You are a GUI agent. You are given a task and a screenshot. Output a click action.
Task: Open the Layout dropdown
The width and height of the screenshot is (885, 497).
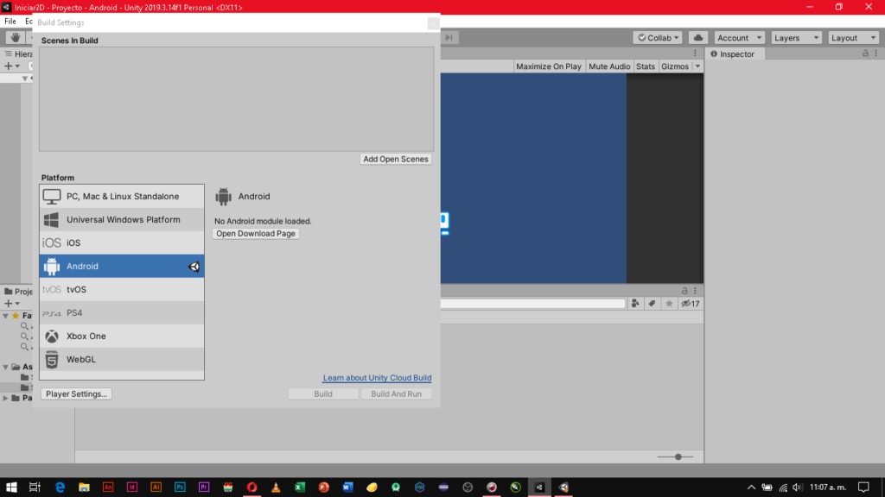[x=853, y=38]
